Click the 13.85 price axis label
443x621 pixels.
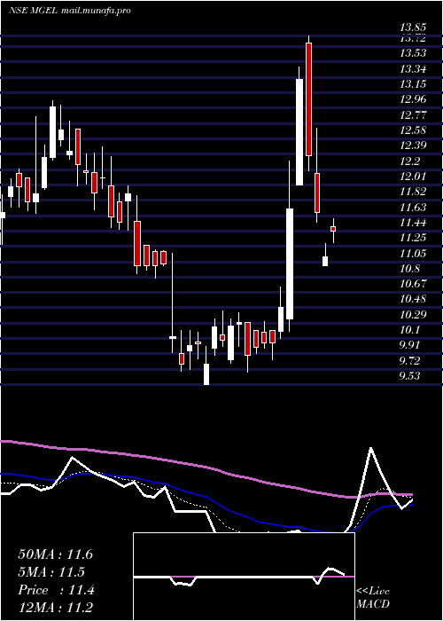[x=413, y=28]
